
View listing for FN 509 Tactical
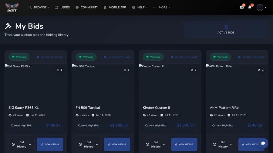point(117,144)
